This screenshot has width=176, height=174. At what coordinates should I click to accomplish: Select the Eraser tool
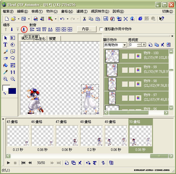click(5, 58)
